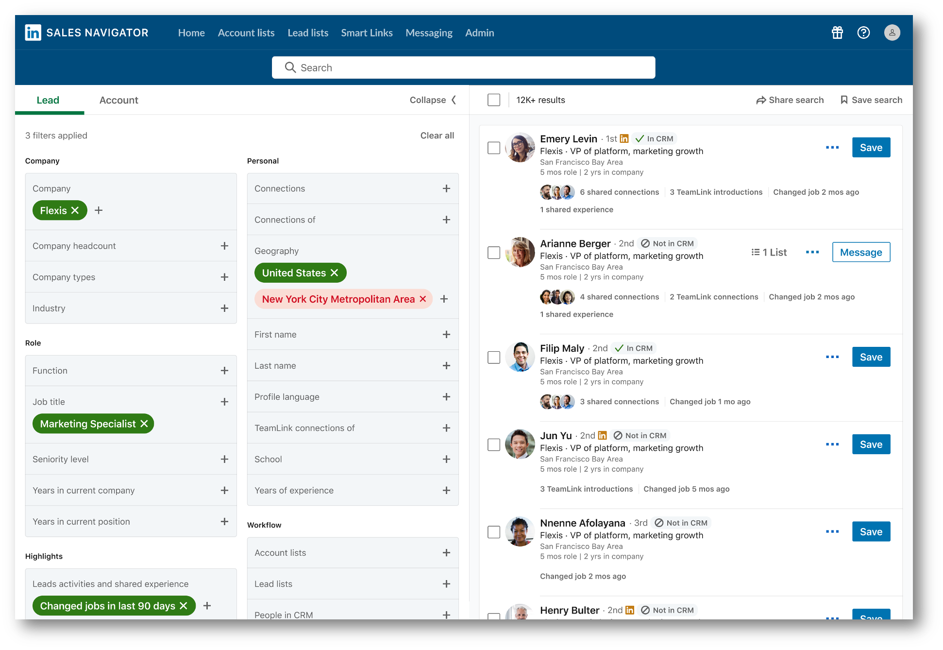Screen dimensions: 943x650
Task: Open more options for Filip Maly
Action: 832,357
